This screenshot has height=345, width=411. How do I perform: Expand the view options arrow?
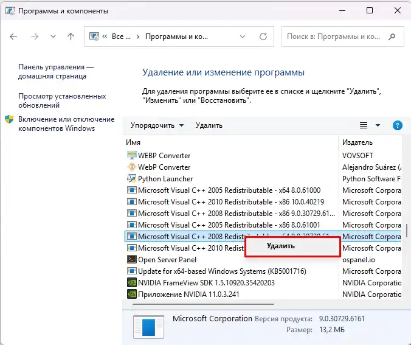coord(378,125)
